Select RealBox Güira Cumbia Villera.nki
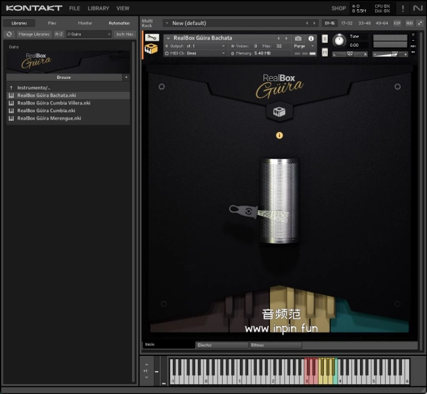The height and width of the screenshot is (394, 427). (x=54, y=103)
